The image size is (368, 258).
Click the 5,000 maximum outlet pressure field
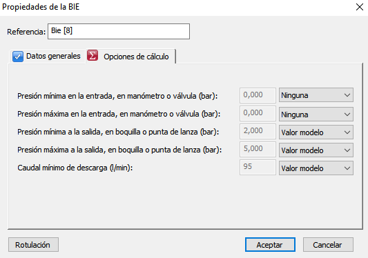point(258,149)
